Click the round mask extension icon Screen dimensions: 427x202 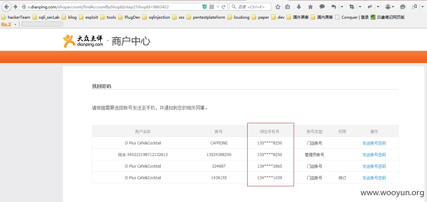[x=388, y=7]
